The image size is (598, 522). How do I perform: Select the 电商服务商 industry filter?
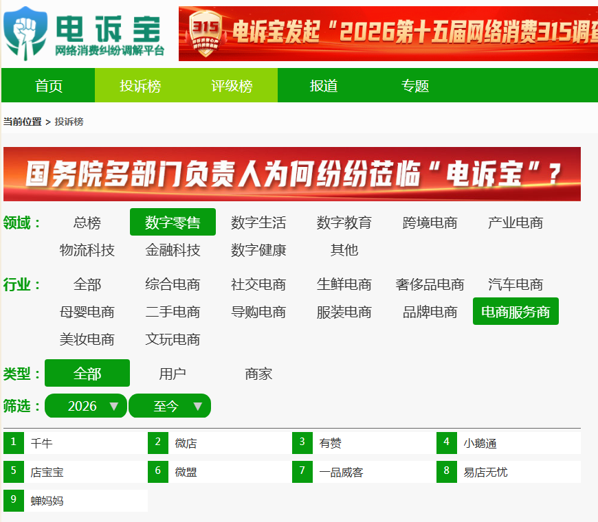tap(516, 311)
